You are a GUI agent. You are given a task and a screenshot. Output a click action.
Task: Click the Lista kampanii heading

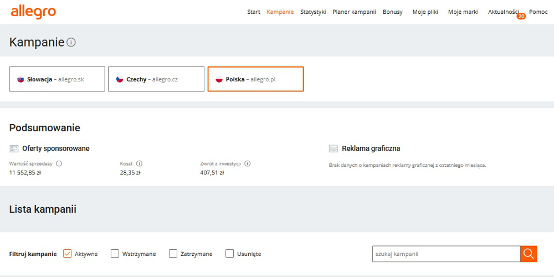click(x=43, y=209)
